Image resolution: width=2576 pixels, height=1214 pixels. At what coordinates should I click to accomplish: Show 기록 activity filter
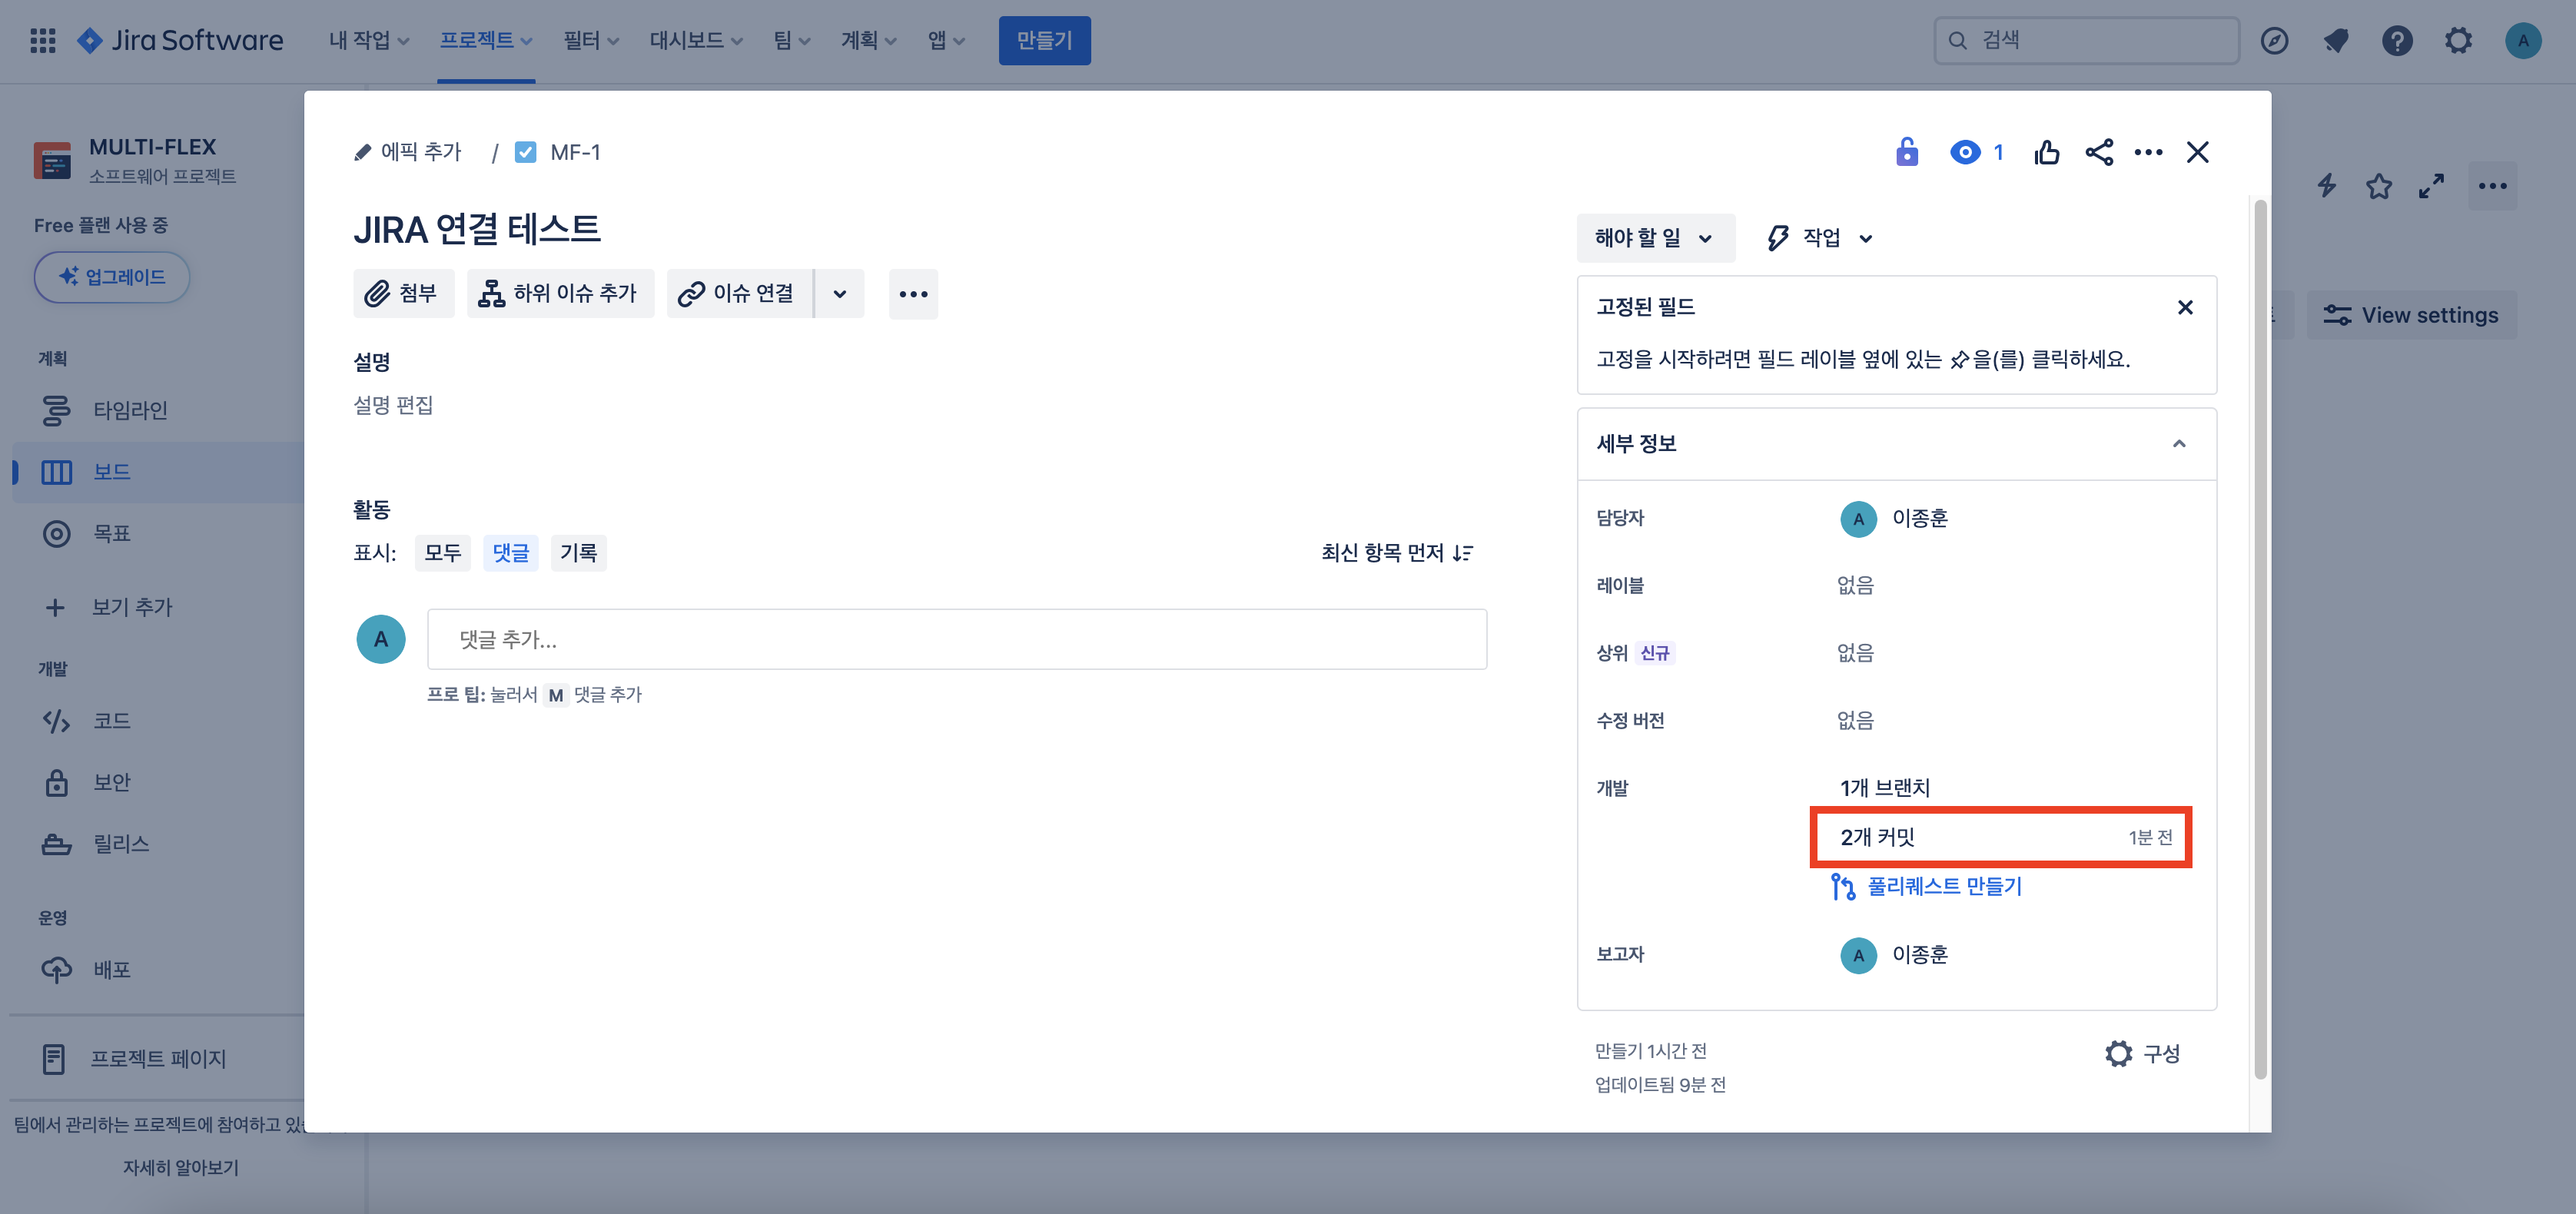(578, 553)
